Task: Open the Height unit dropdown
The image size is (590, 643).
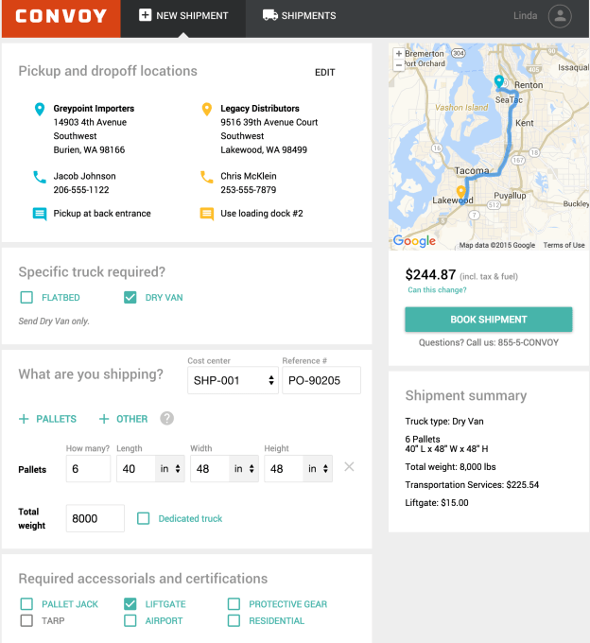Action: 317,469
